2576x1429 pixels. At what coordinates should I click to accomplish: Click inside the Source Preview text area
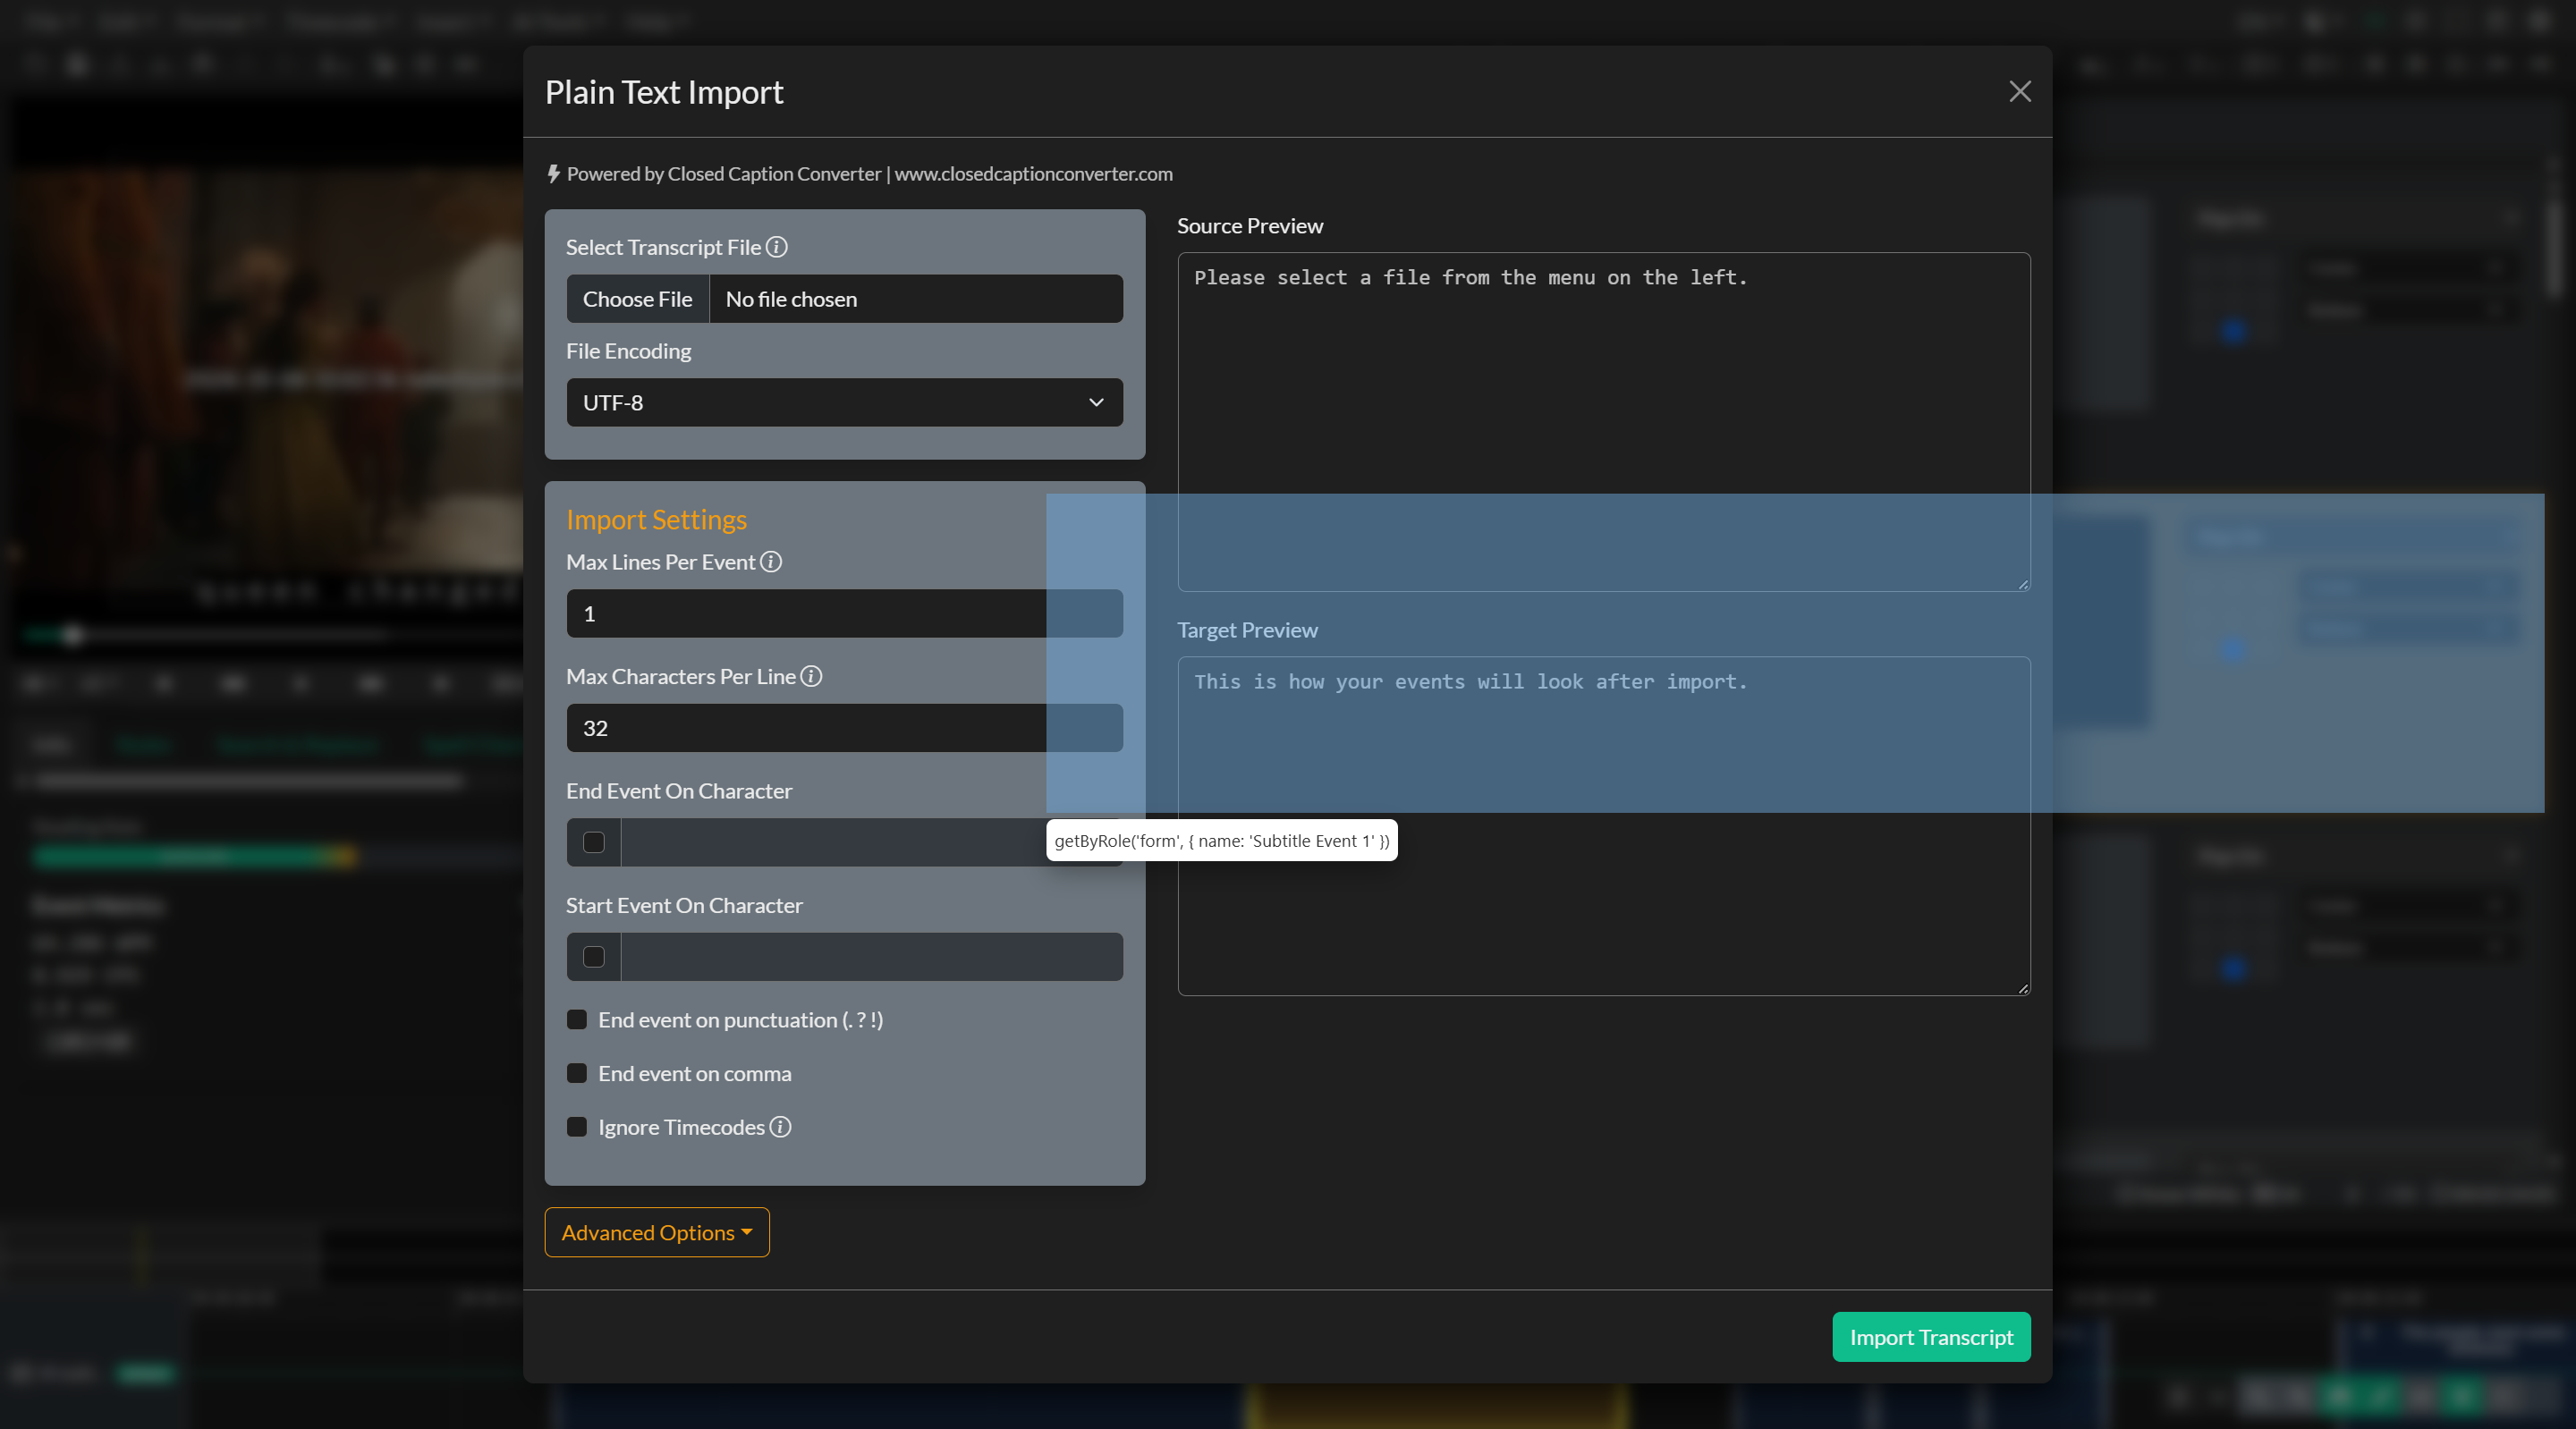click(x=1603, y=422)
